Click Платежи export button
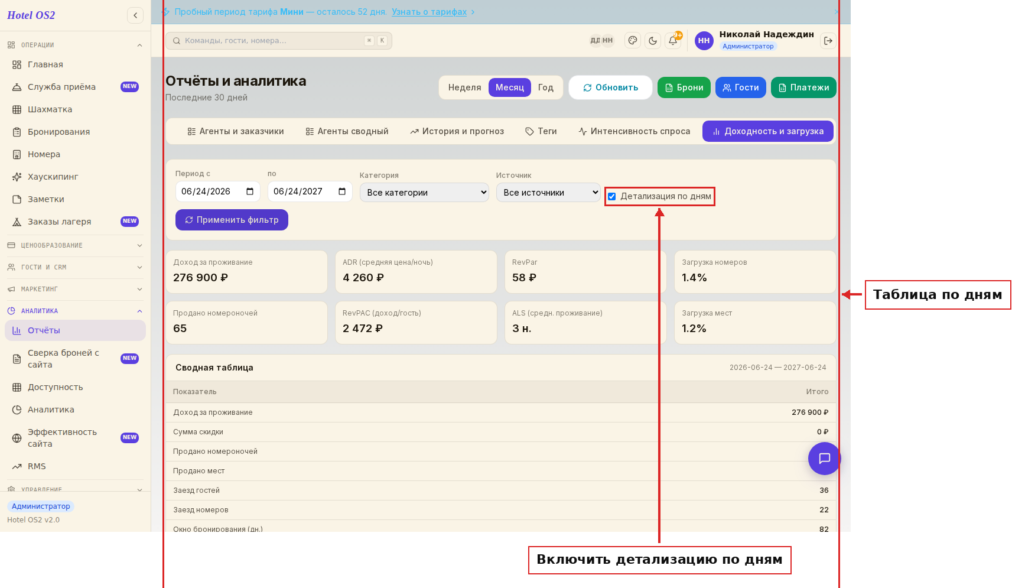The width and height of the screenshot is (1025, 588). (803, 87)
